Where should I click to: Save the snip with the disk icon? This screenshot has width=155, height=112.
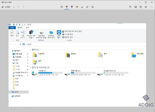136,6
